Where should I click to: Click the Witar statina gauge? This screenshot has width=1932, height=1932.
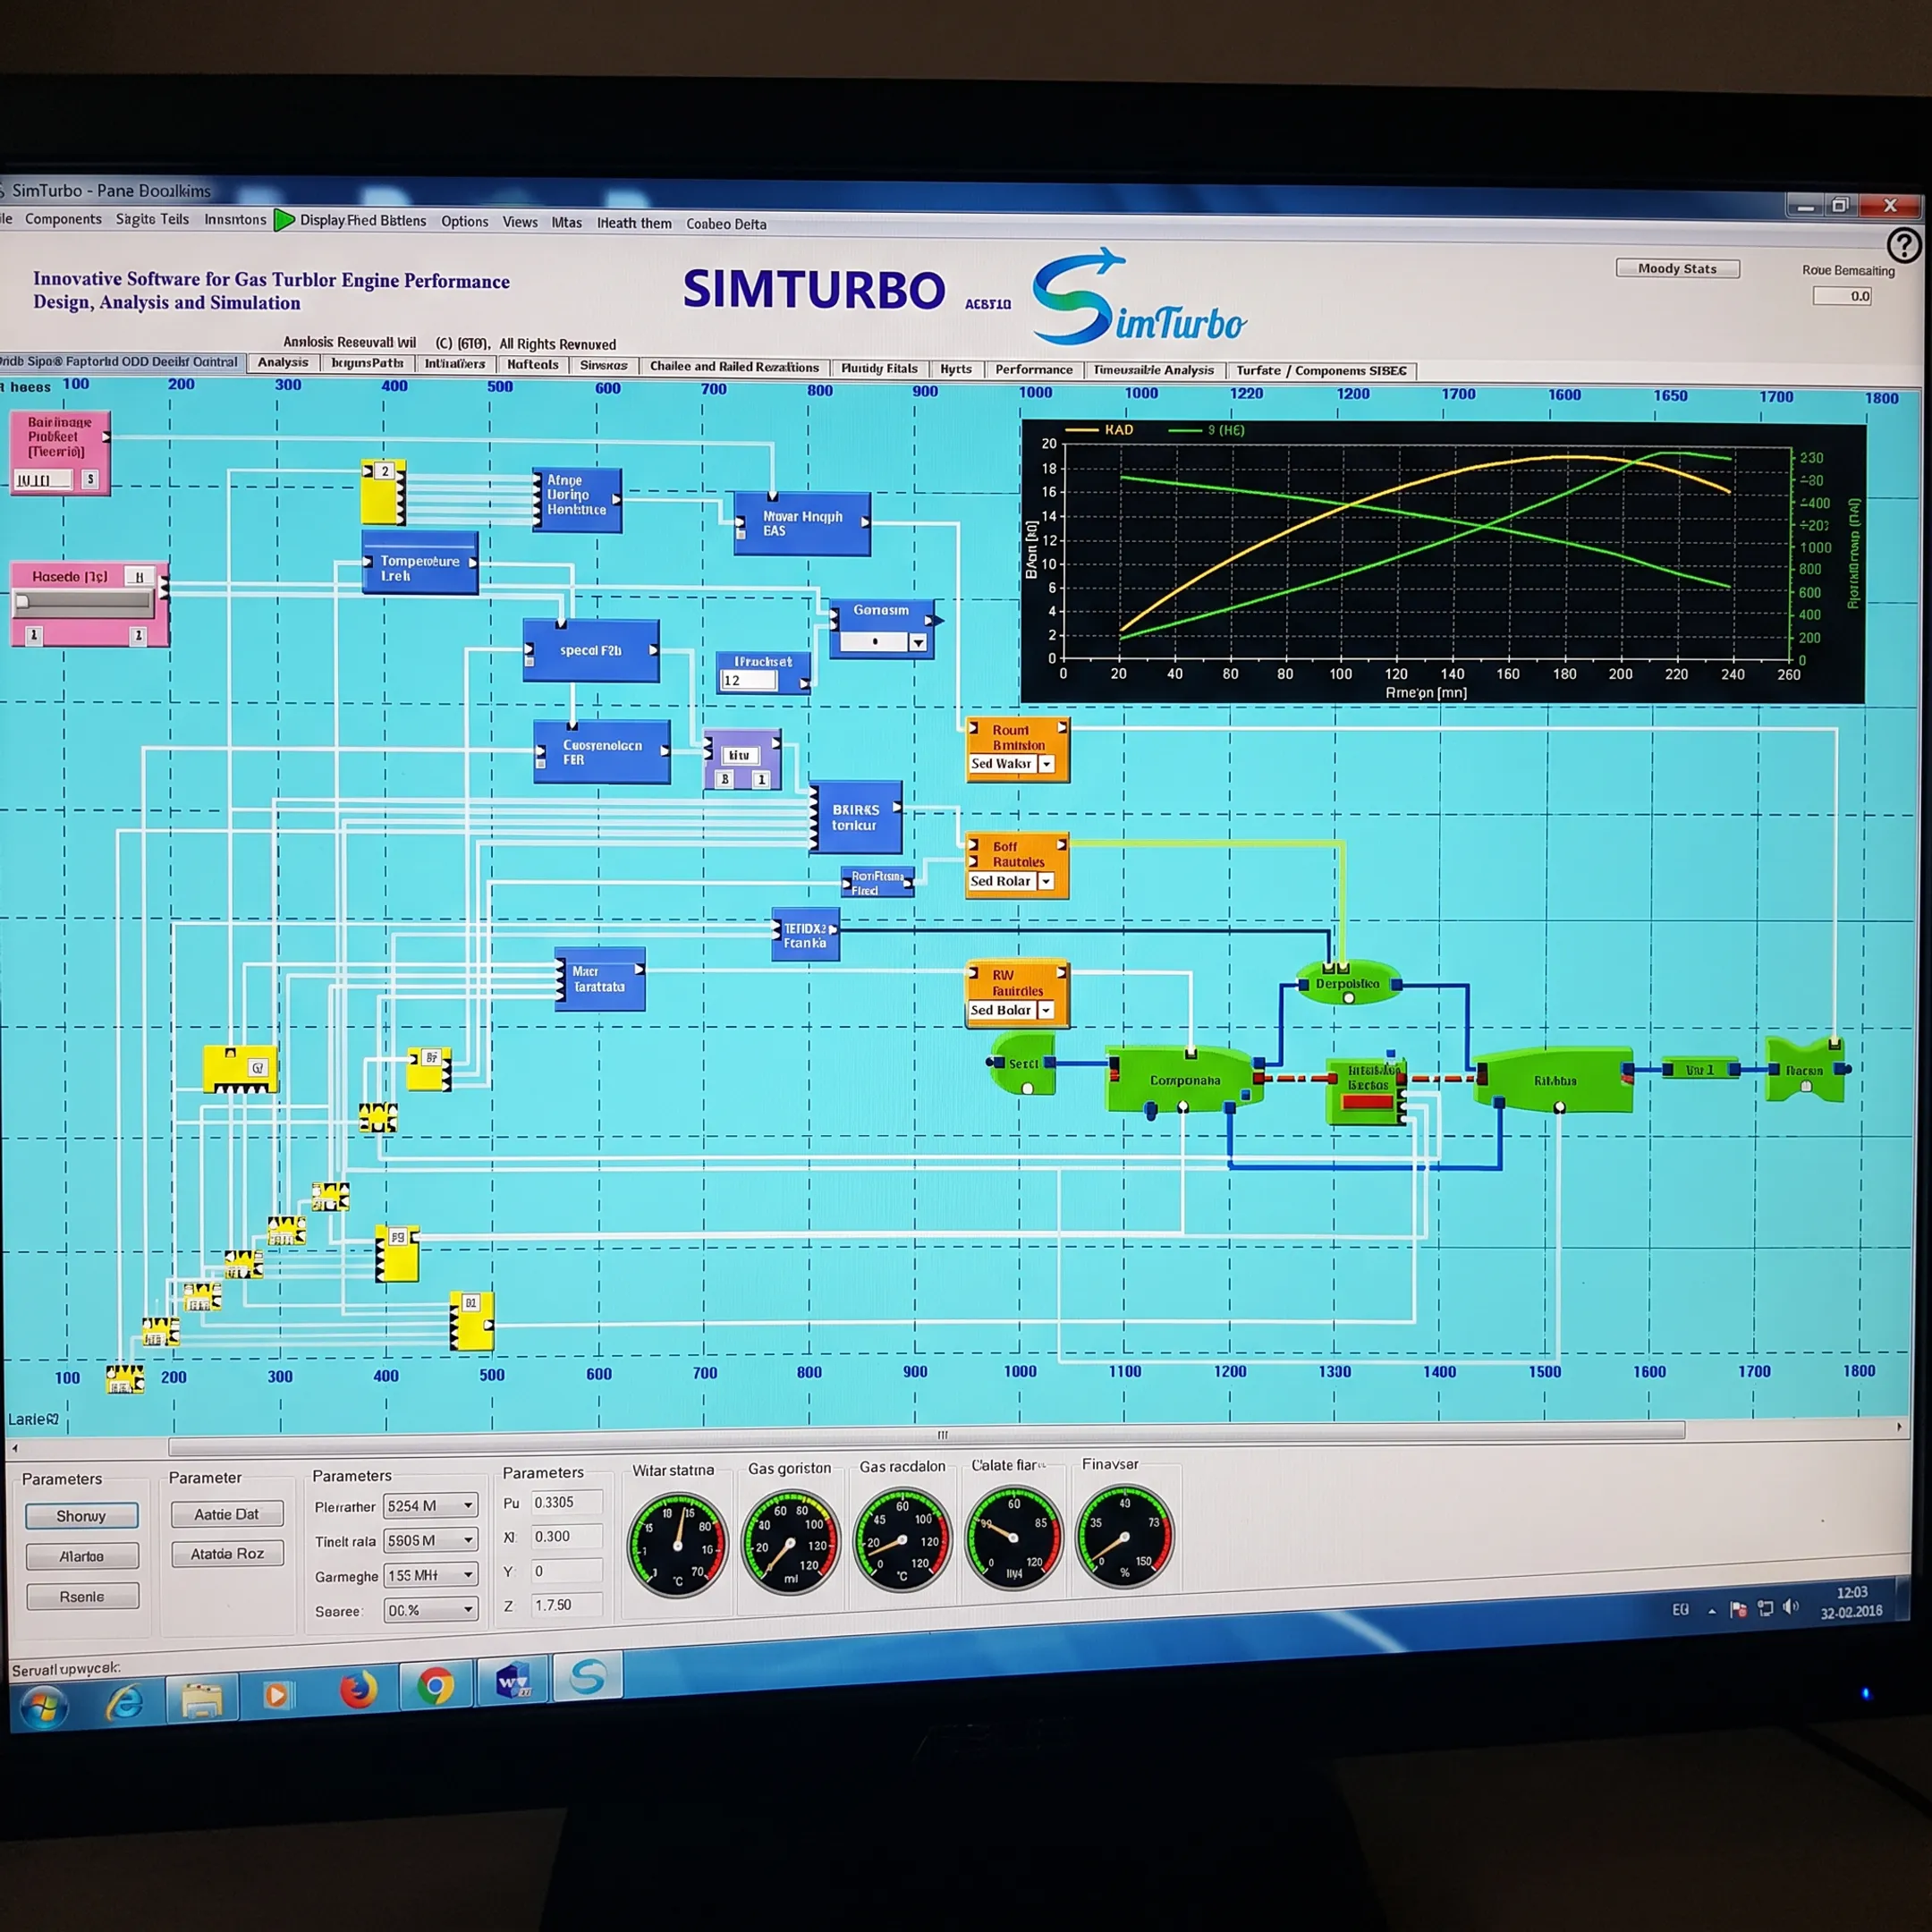click(677, 1544)
